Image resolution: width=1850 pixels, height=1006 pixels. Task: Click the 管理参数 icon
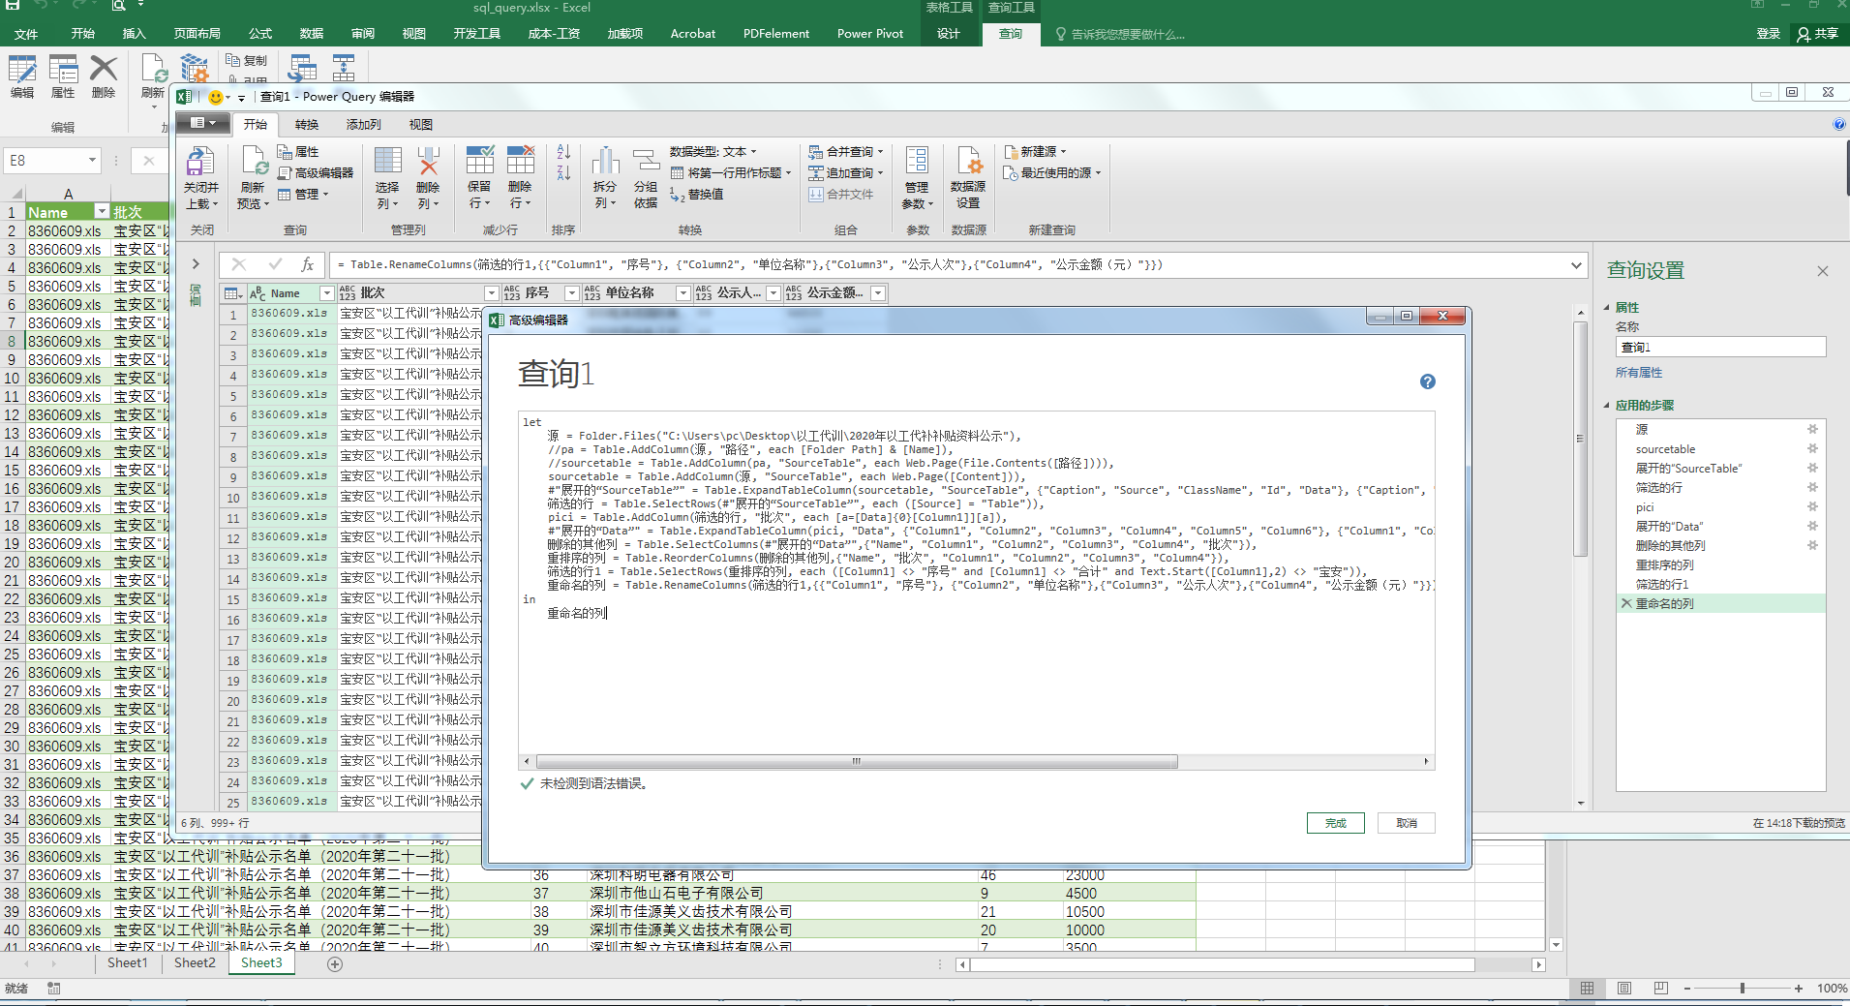pyautogui.click(x=917, y=161)
